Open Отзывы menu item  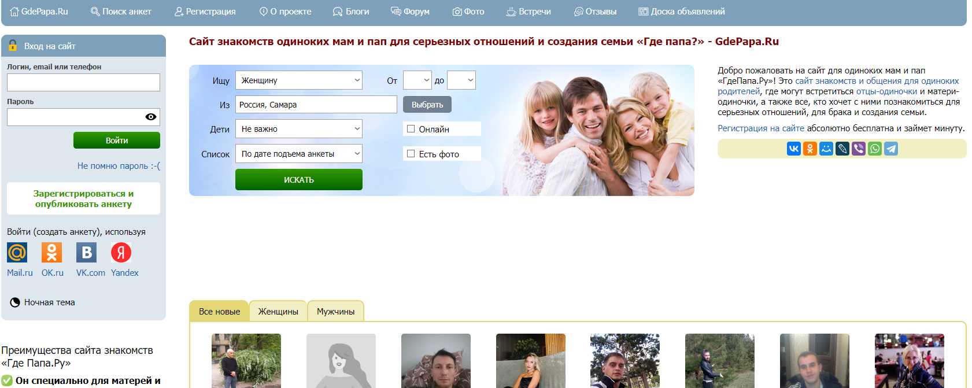pyautogui.click(x=595, y=12)
